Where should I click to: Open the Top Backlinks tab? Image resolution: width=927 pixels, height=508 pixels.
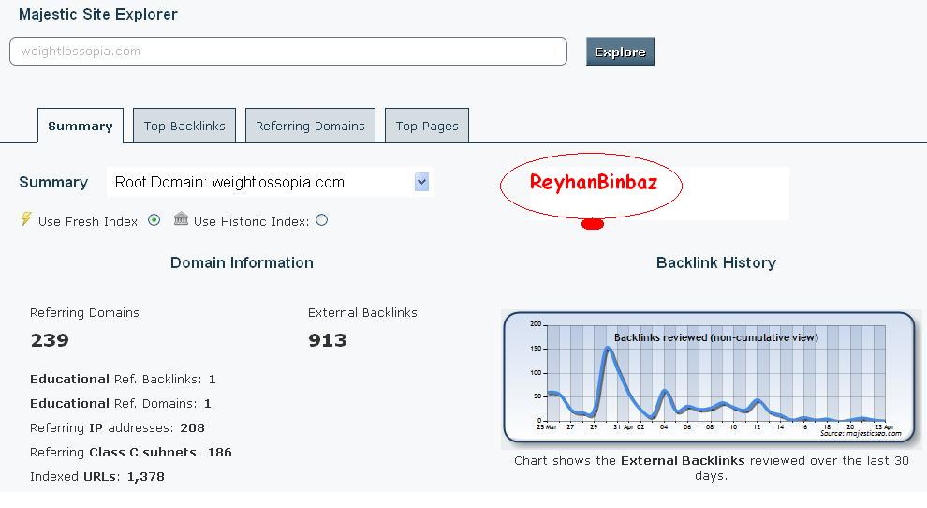pyautogui.click(x=184, y=127)
